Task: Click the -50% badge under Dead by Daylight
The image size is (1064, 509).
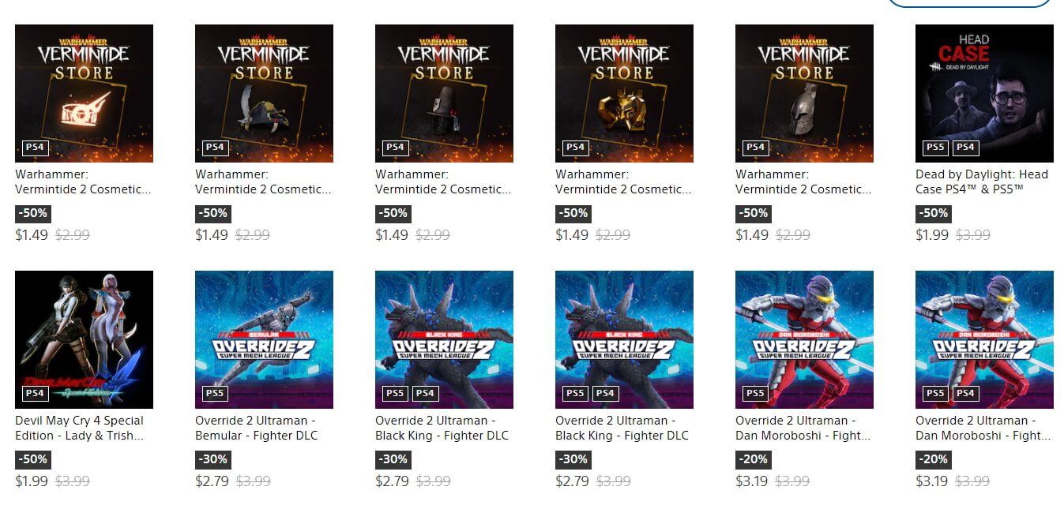Action: coord(934,213)
